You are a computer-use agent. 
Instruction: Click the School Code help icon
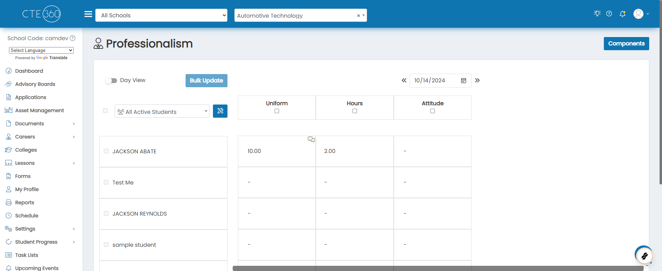coord(73,38)
